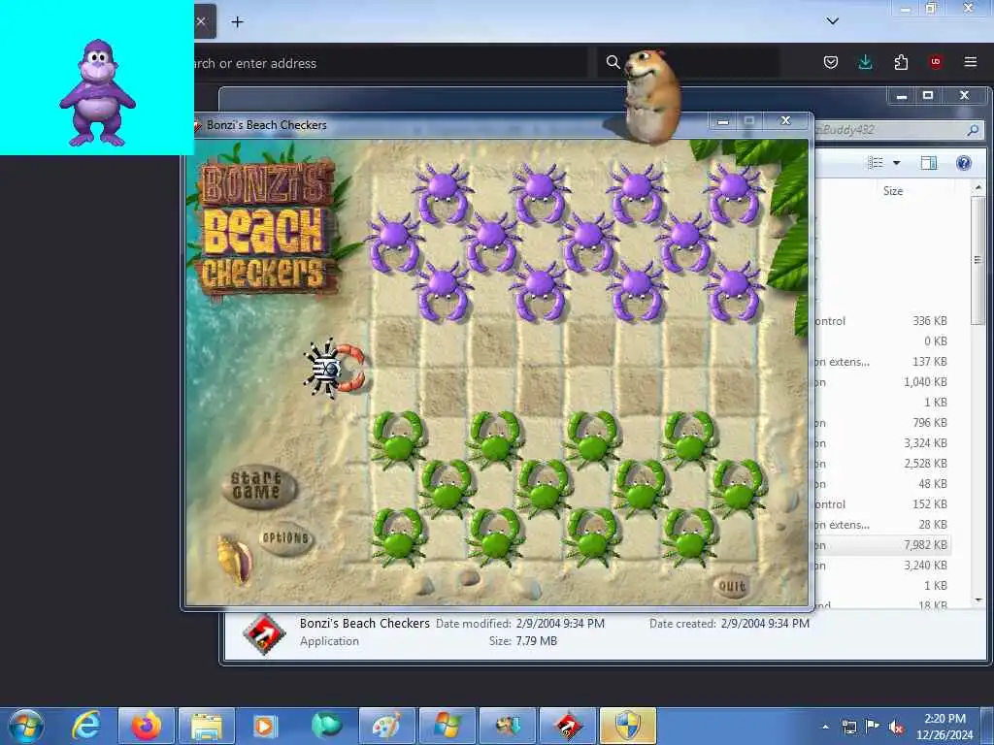Viewport: 994px width, 745px height.
Task: Open the Save to Pocket icon in Firefox
Action: tap(831, 62)
